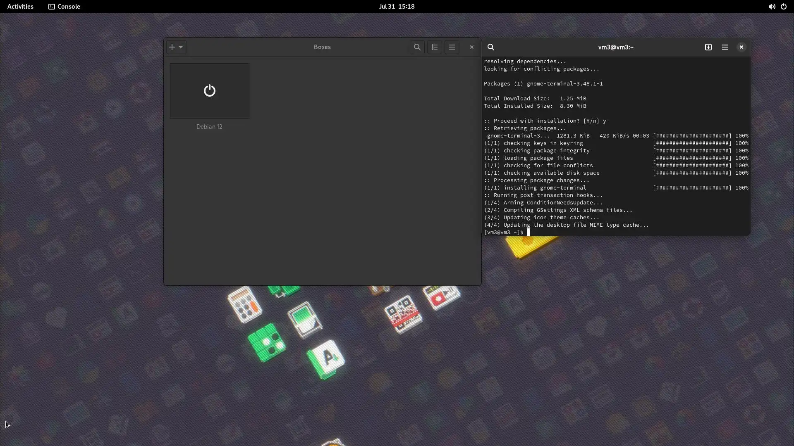The height and width of the screenshot is (446, 794).
Task: Click the volume icon in the top bar
Action: 772,7
